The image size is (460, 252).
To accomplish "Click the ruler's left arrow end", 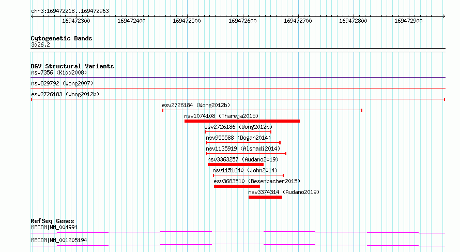I will pos(32,16).
